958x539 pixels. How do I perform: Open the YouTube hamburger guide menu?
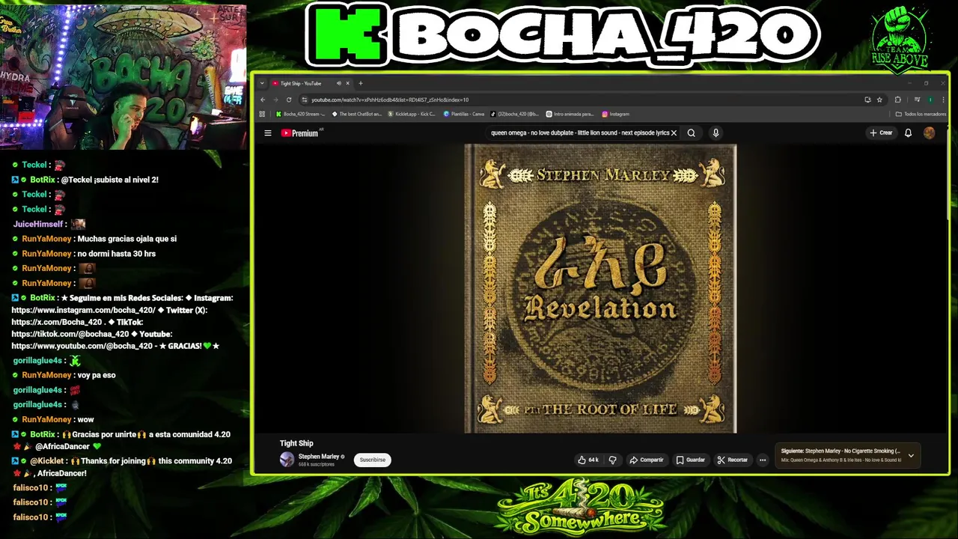coord(267,133)
